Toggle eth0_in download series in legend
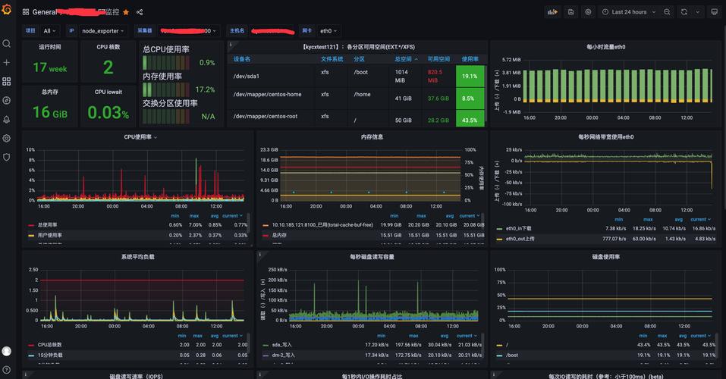The height and width of the screenshot is (379, 726). pos(518,228)
